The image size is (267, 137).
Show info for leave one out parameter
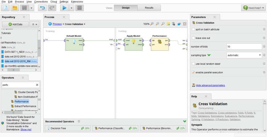tap(264, 38)
